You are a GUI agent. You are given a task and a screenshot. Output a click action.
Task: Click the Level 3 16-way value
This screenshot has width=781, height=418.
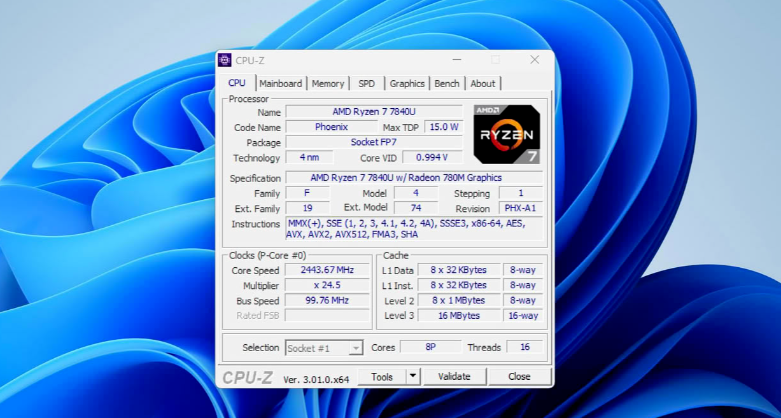pos(523,316)
